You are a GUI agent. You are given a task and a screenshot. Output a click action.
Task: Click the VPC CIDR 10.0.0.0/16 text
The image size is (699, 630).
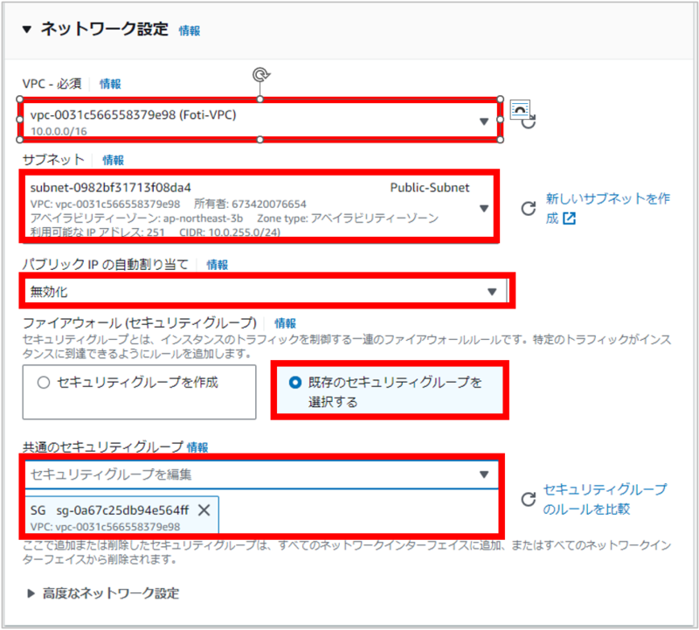(59, 132)
